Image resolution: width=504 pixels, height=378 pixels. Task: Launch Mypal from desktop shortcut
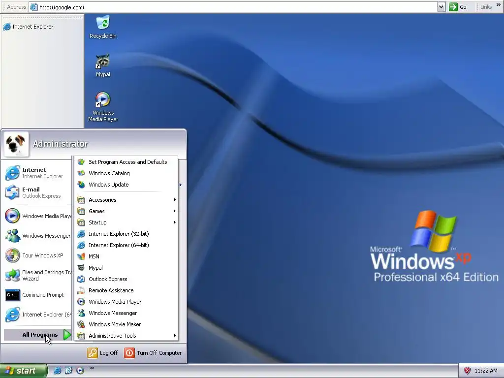tap(103, 65)
